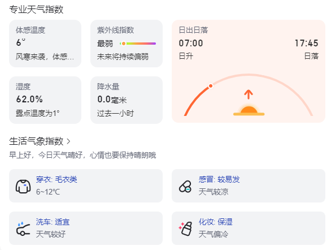
Task: Expand 生活气象指数 with the chevron arrow
Action: coord(68,141)
